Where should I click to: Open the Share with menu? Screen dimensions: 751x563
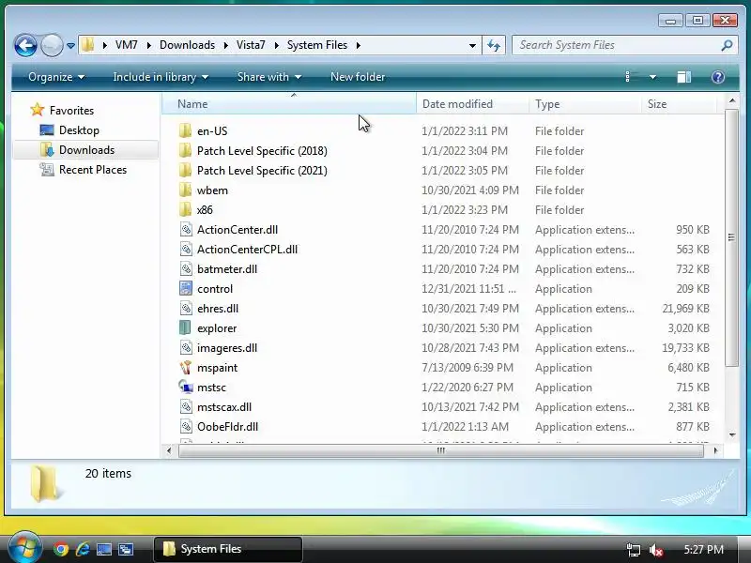click(x=269, y=77)
